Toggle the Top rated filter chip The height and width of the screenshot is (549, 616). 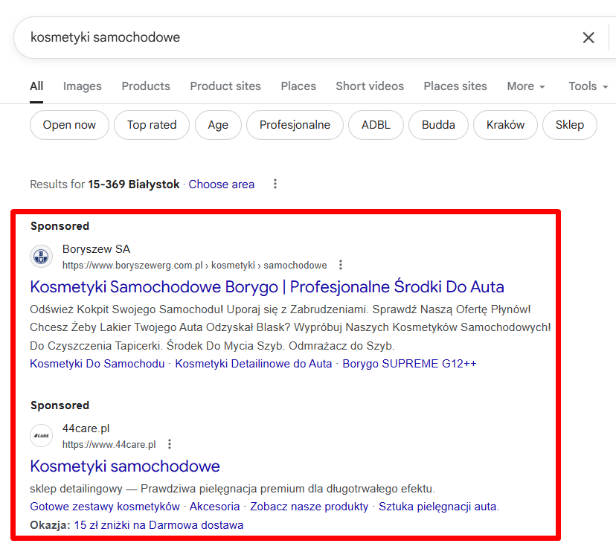(152, 125)
